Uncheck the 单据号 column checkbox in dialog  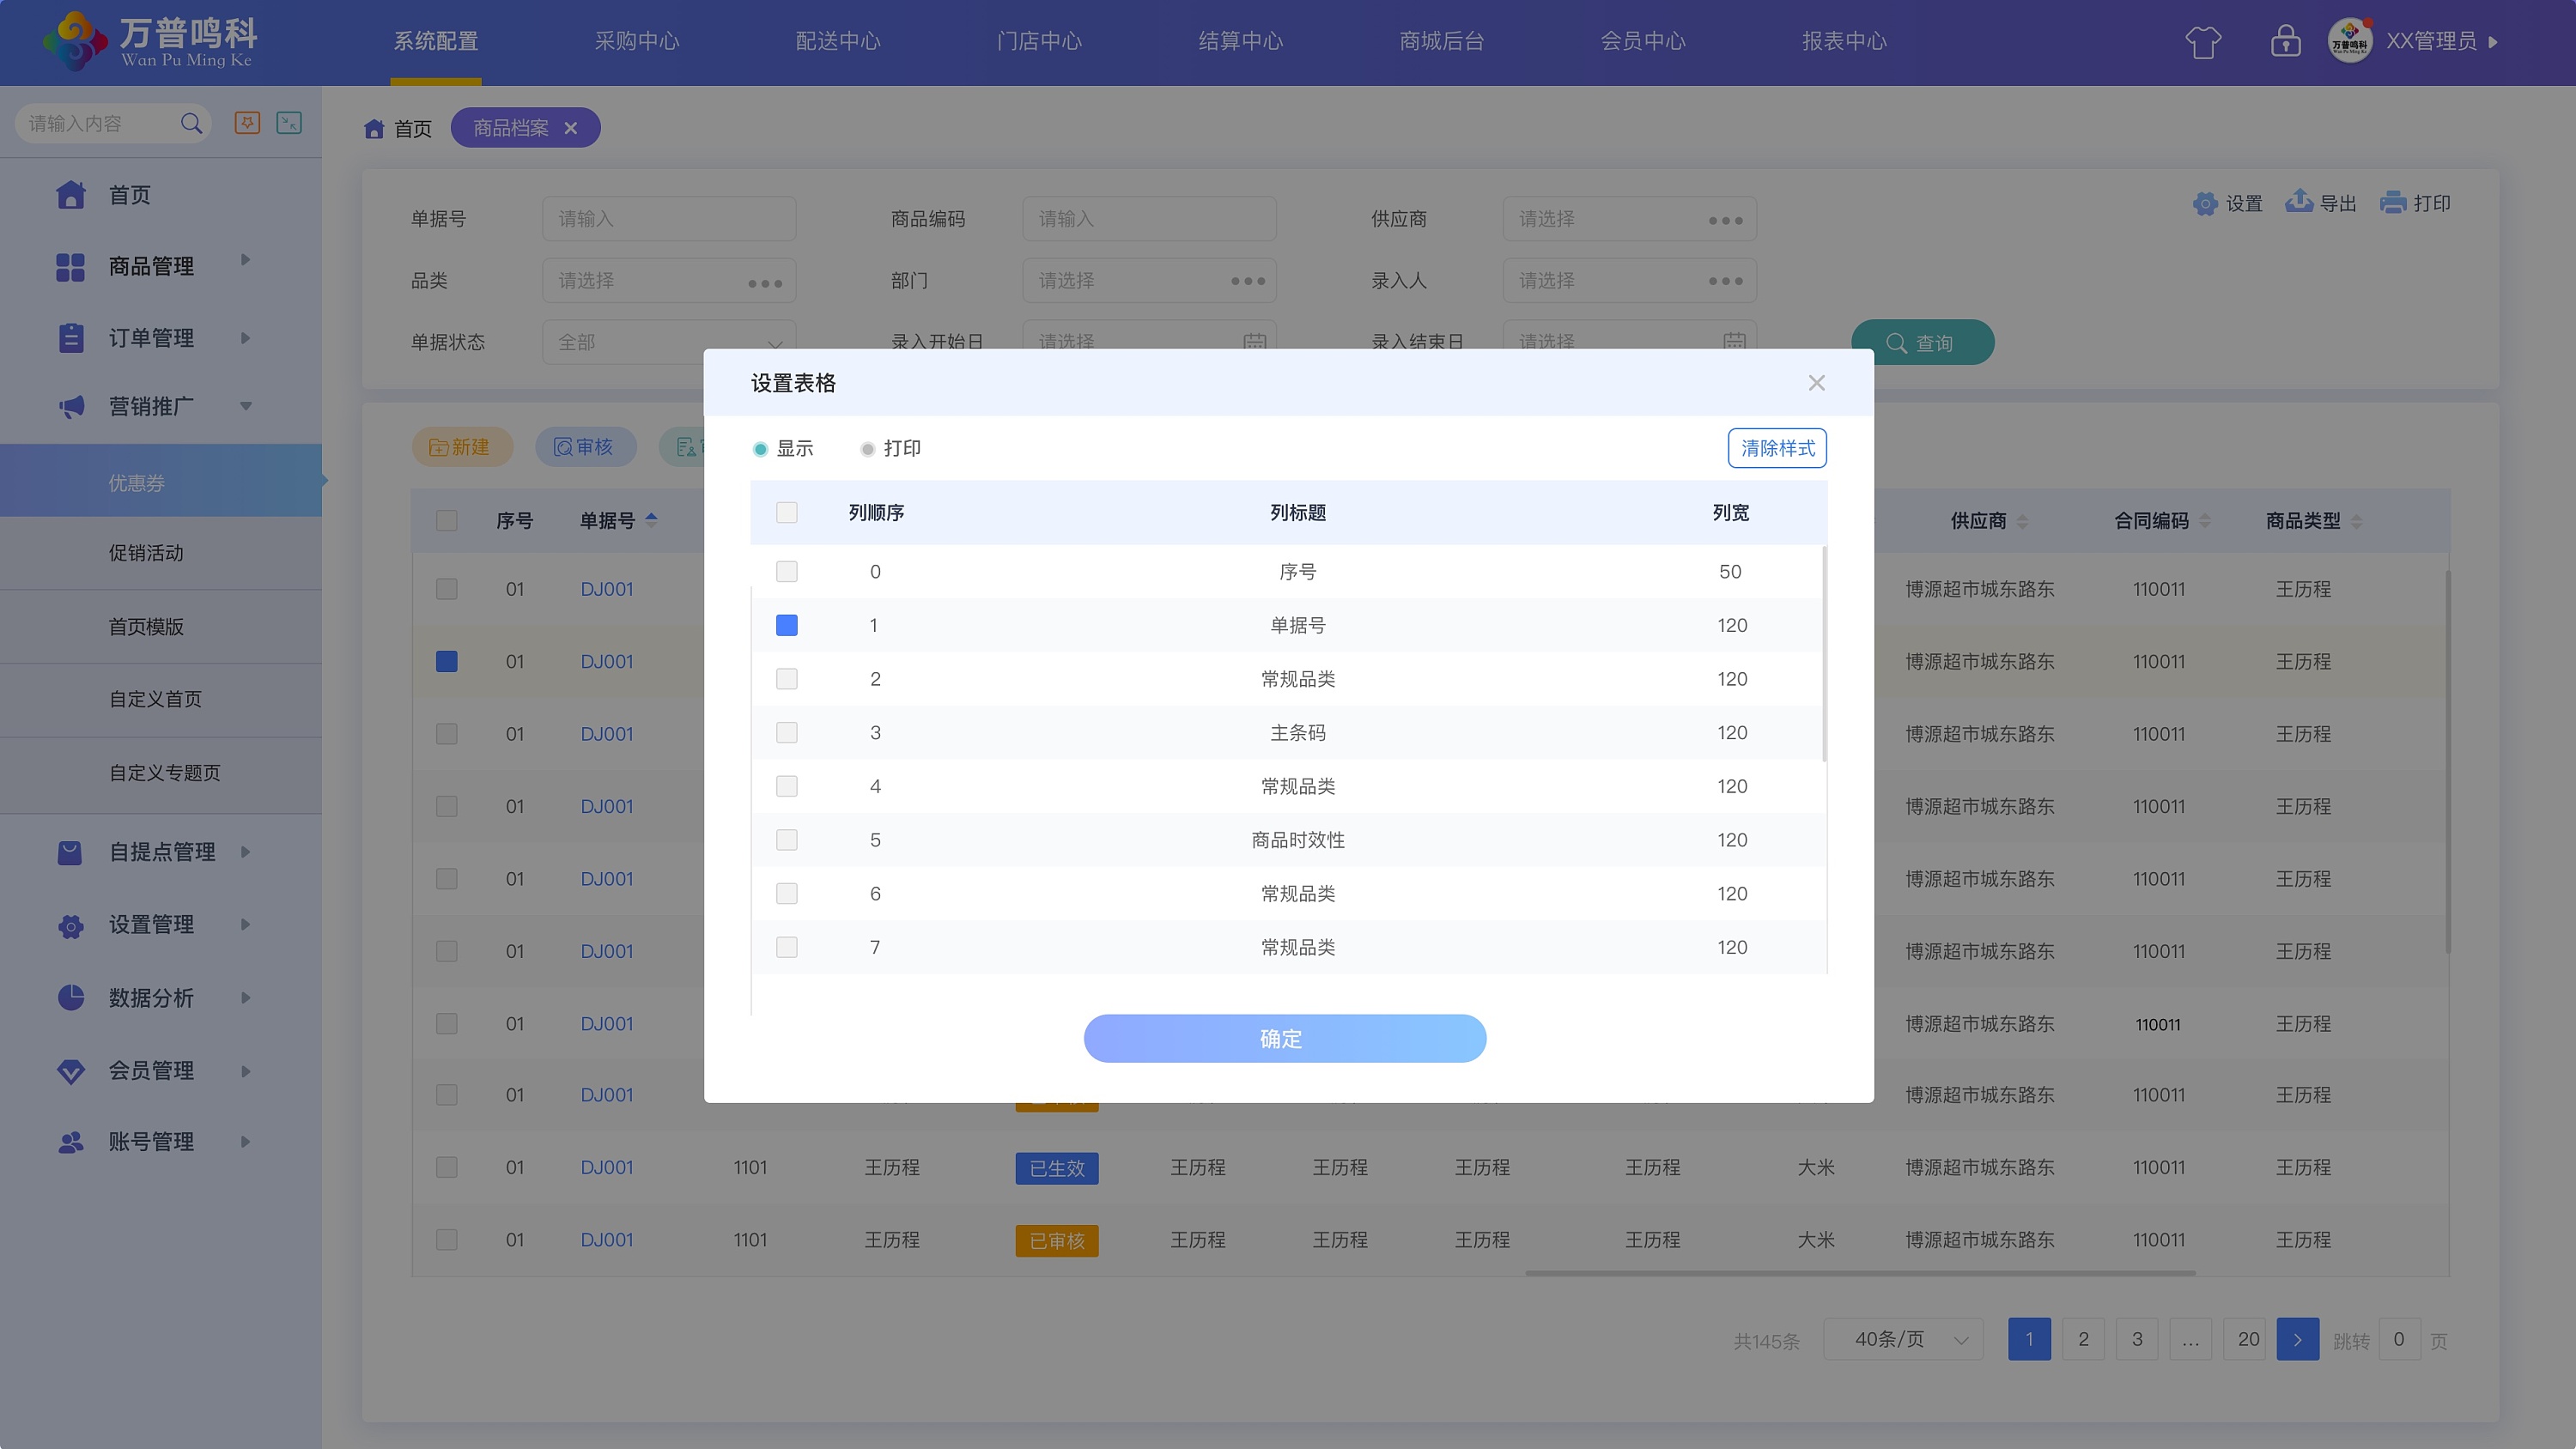(787, 626)
